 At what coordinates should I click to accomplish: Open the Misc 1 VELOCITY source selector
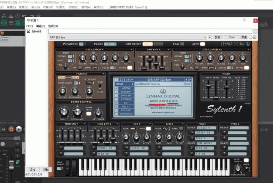(207, 128)
